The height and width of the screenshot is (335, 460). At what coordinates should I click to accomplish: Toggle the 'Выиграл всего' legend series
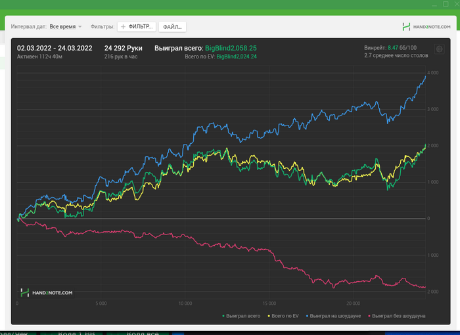(241, 316)
